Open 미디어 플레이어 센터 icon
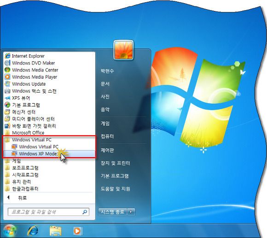Viewport: 267px width, 238px height. click(7, 119)
